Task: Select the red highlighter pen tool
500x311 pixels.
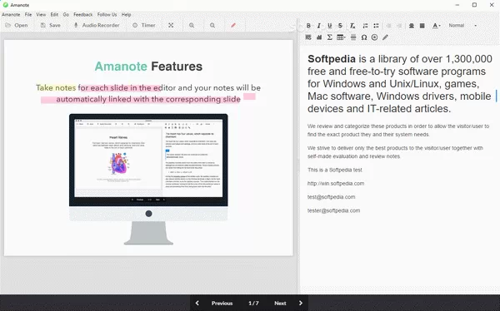Action: click(233, 25)
